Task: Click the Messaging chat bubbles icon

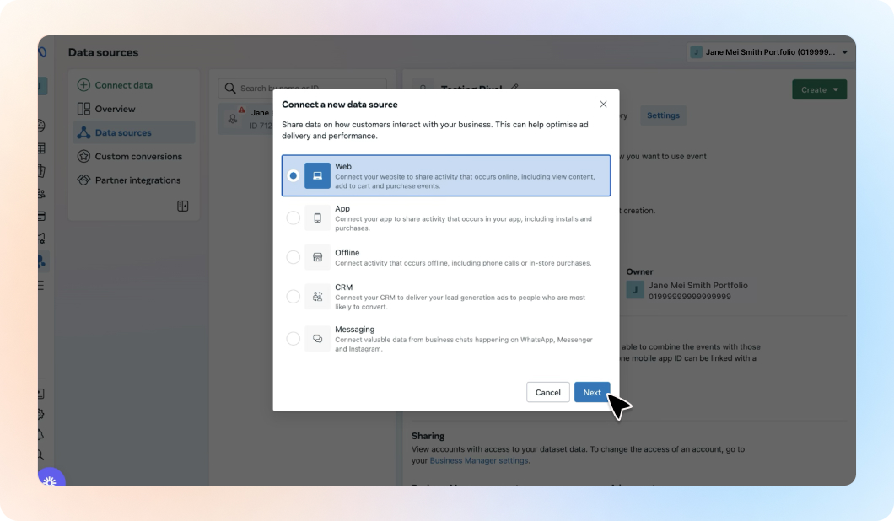Action: 318,339
